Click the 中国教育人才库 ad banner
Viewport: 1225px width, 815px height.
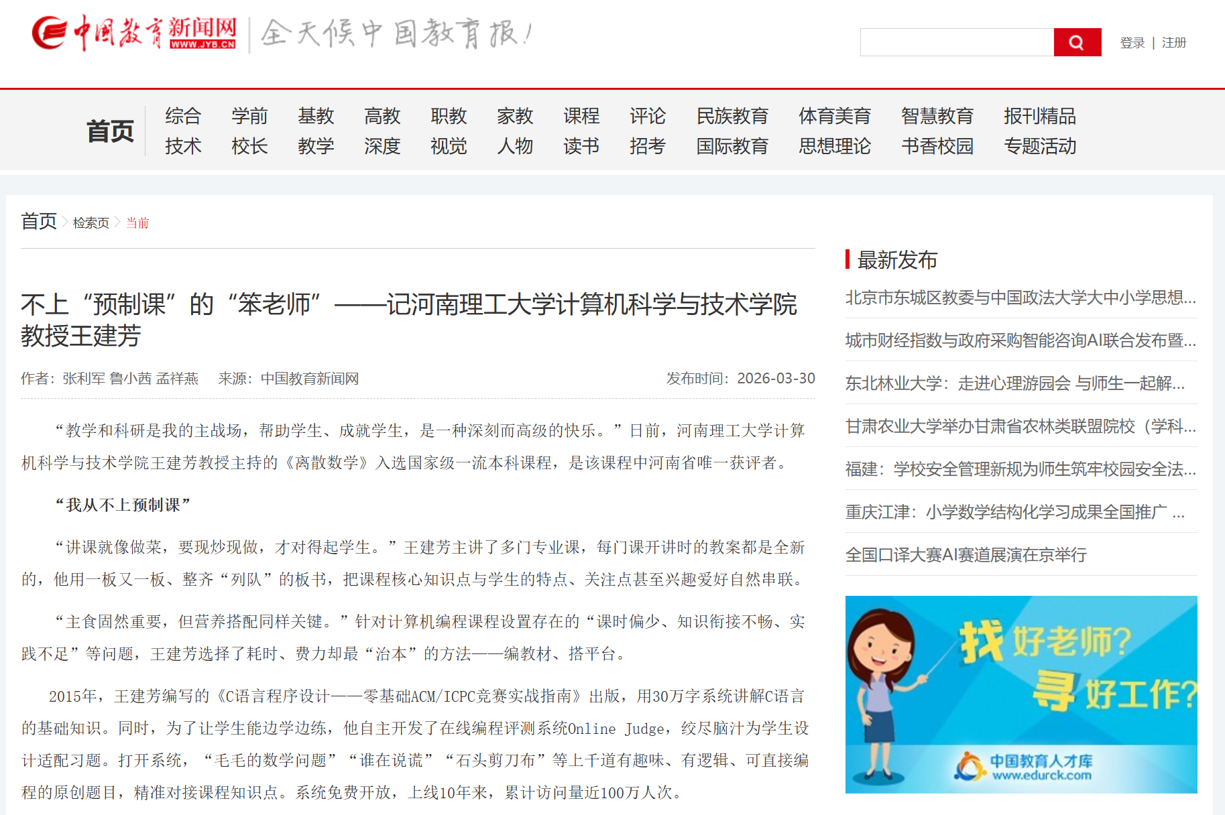click(1020, 694)
